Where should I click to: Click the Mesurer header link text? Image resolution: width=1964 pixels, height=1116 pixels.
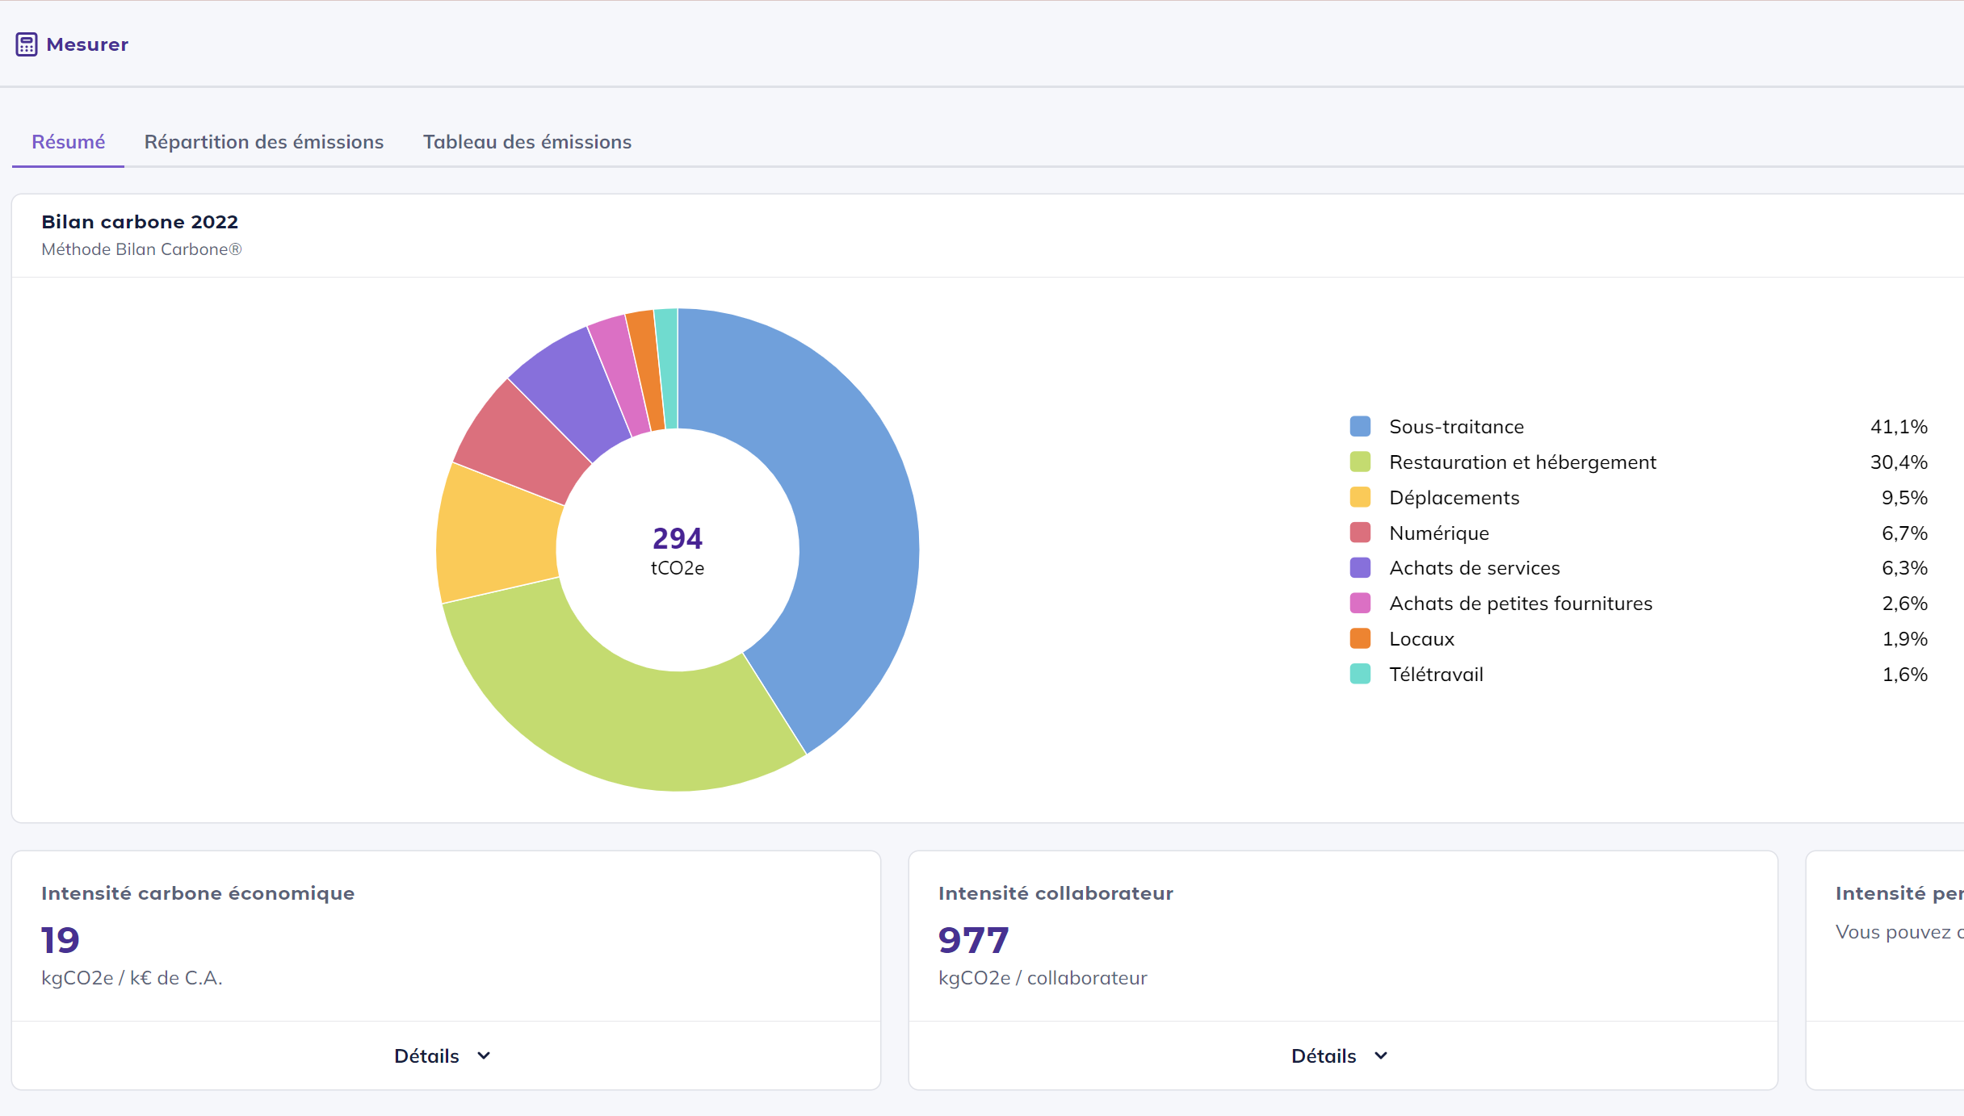(x=87, y=44)
